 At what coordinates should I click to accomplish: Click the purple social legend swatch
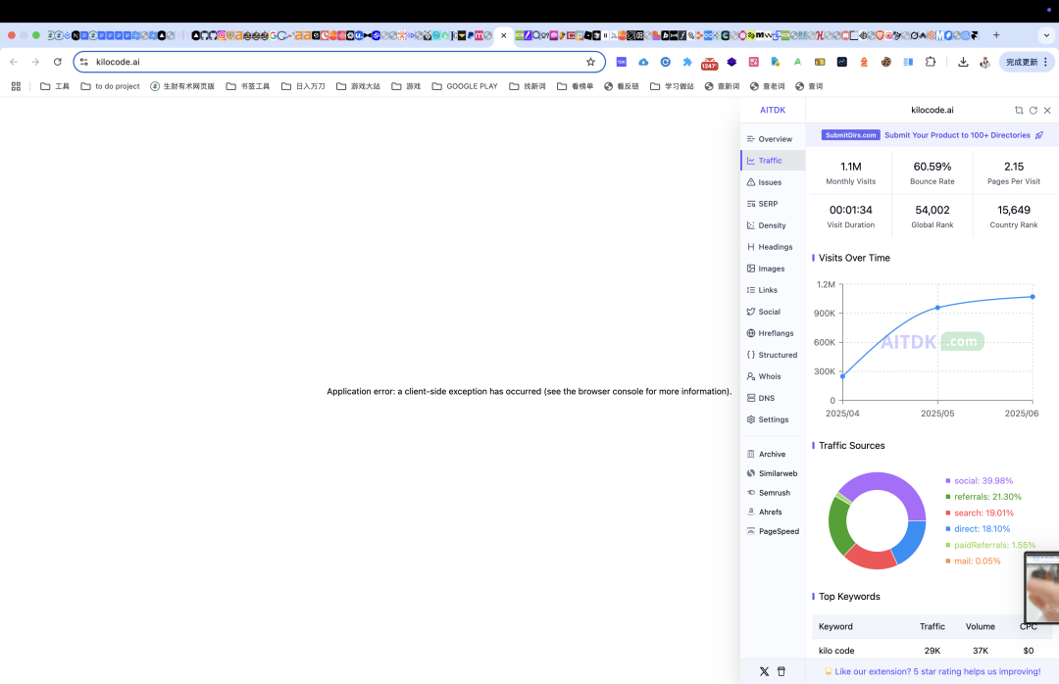[948, 481]
